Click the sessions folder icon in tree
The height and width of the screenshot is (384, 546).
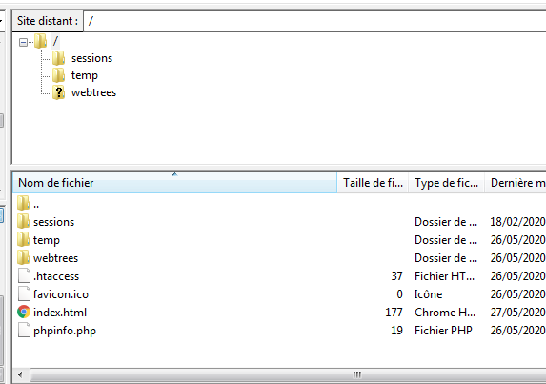point(58,58)
